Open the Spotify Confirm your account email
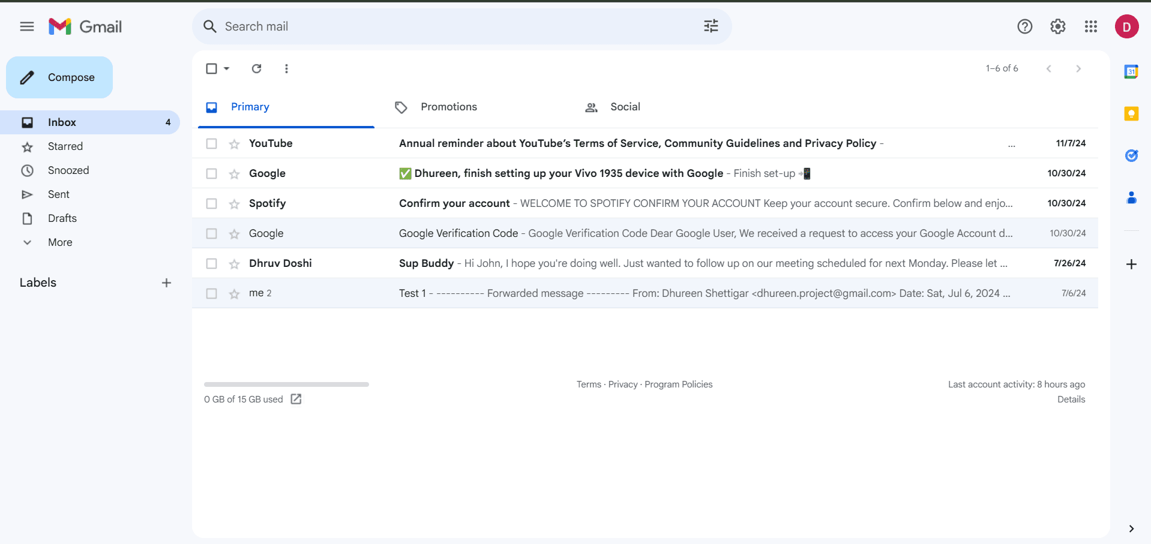Image resolution: width=1151 pixels, height=544 pixels. click(x=645, y=203)
